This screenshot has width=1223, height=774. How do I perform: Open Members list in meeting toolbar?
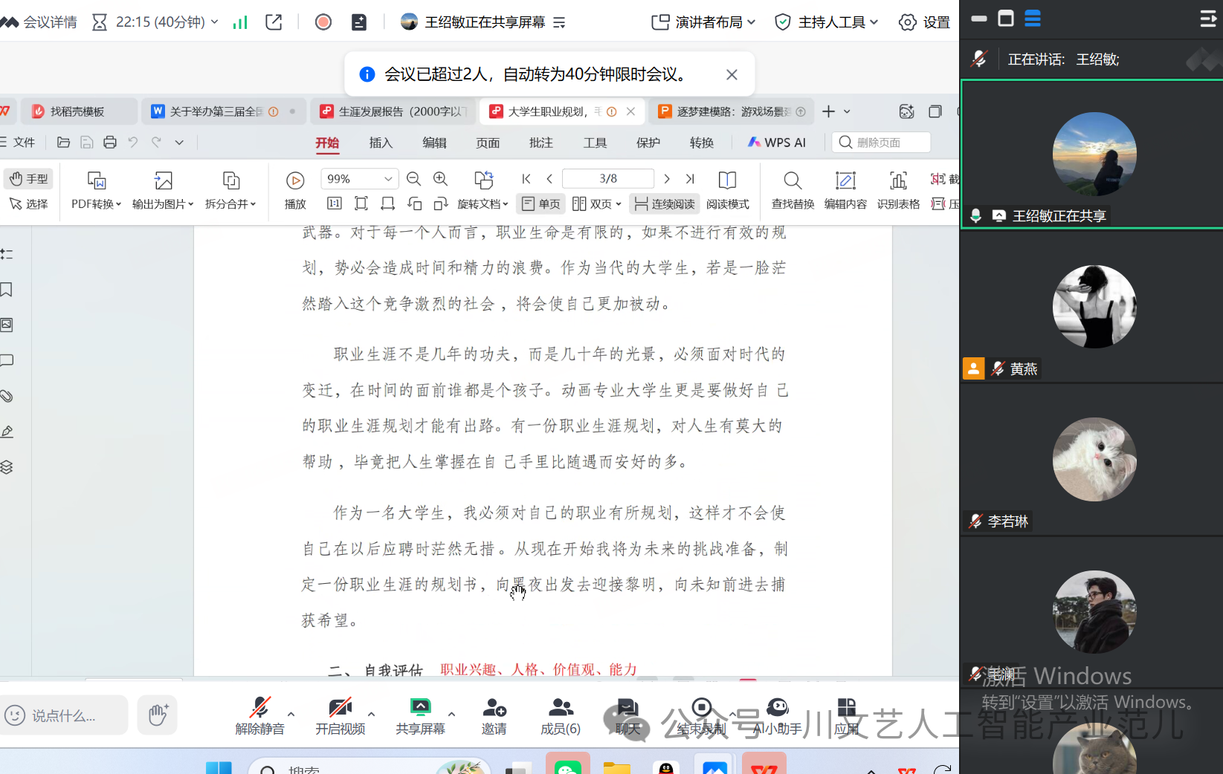click(561, 716)
